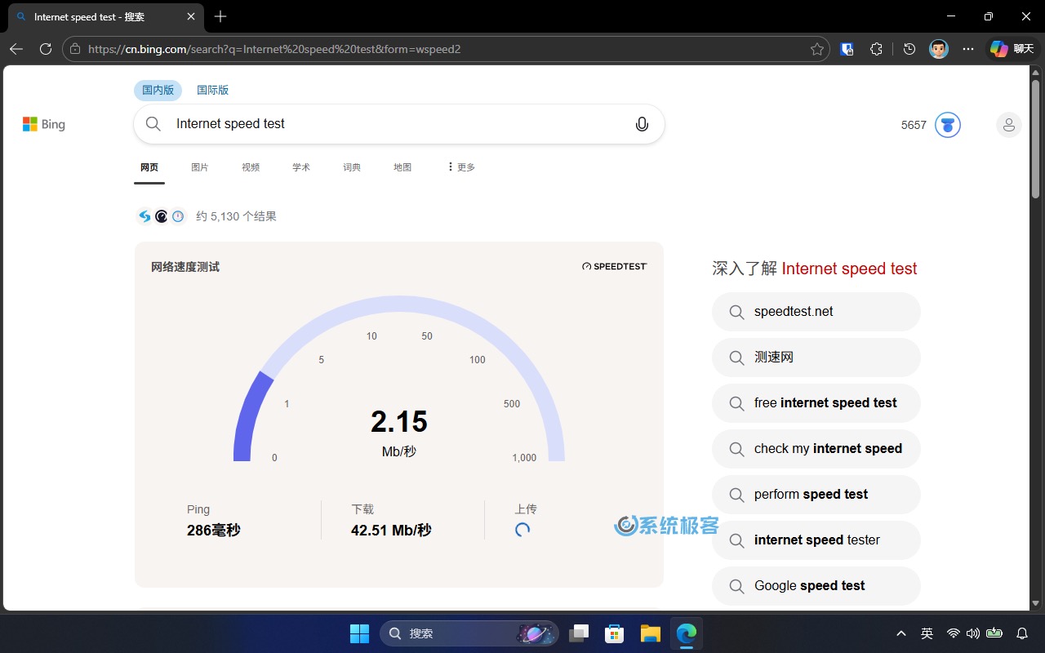Favorite this page with star icon

click(x=816, y=49)
